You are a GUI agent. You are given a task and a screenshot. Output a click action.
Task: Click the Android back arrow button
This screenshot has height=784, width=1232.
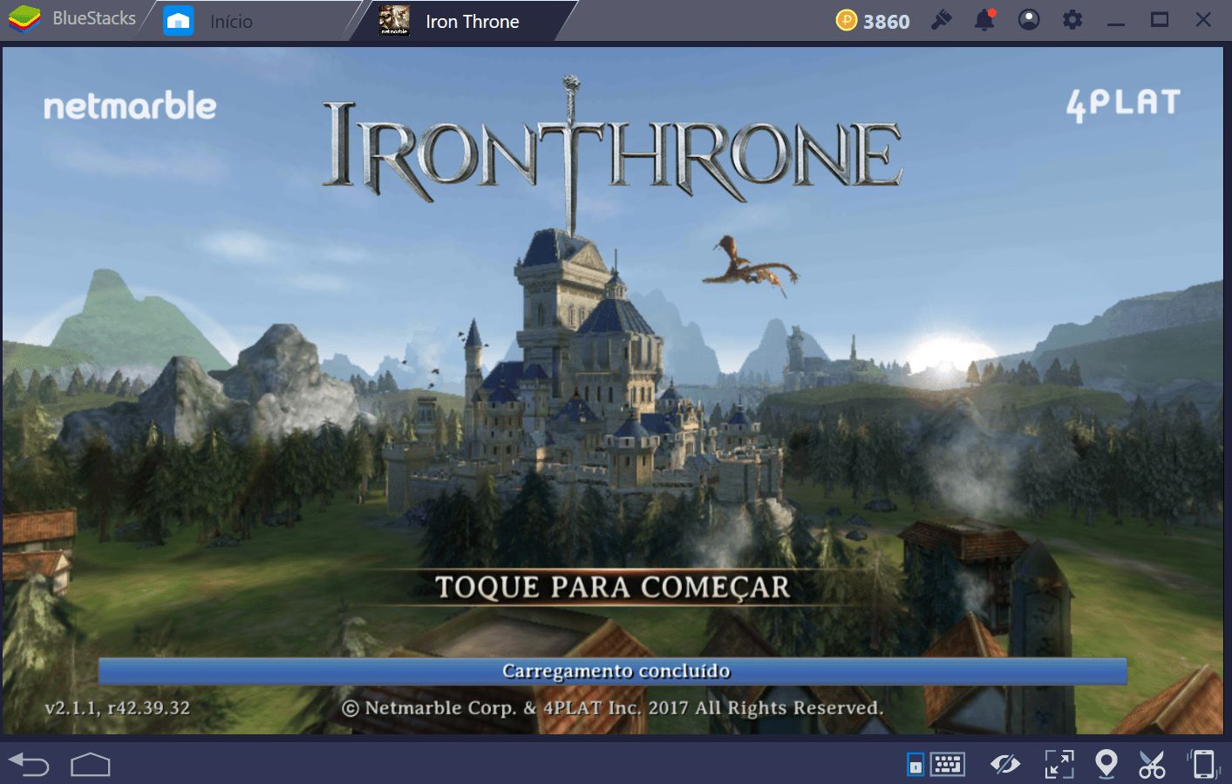pyautogui.click(x=29, y=765)
